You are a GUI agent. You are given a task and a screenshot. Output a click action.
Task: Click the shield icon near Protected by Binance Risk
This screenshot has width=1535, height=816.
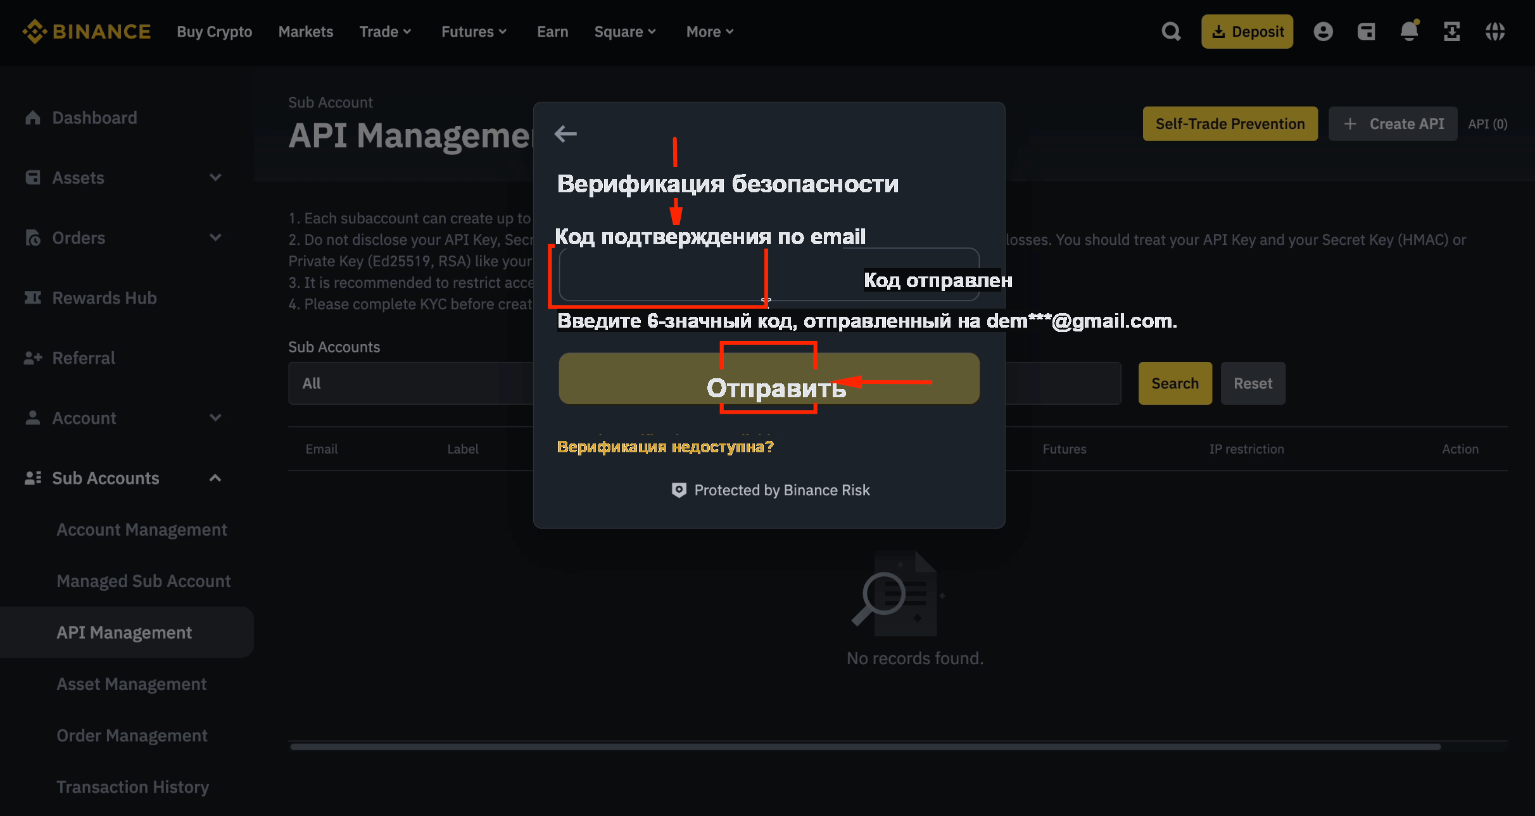coord(679,490)
